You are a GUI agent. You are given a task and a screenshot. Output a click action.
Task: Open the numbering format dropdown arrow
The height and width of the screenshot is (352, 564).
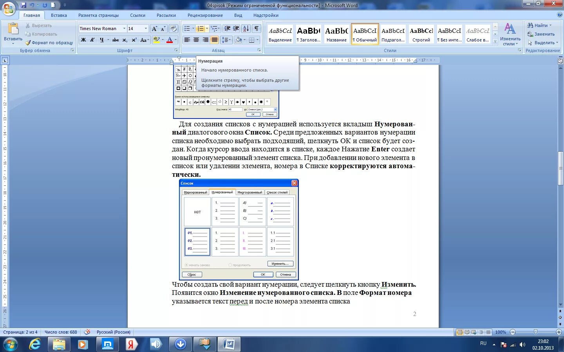coord(207,29)
